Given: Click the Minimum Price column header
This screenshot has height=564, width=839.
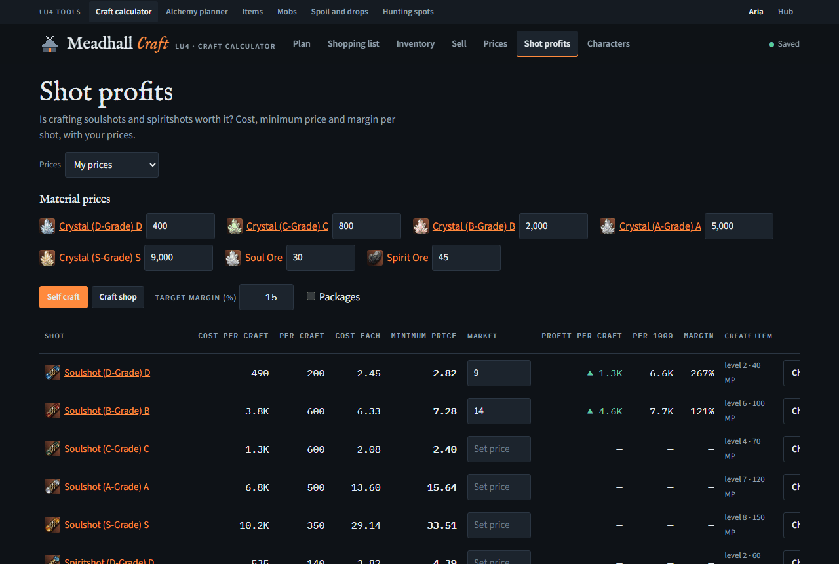Looking at the screenshot, I should (423, 336).
